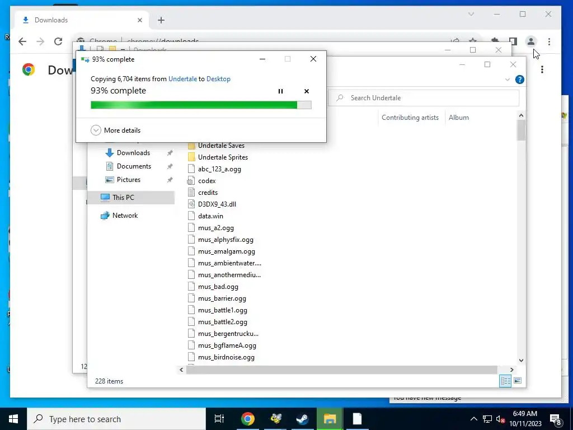Open Downloads page more actions menu

point(542,69)
